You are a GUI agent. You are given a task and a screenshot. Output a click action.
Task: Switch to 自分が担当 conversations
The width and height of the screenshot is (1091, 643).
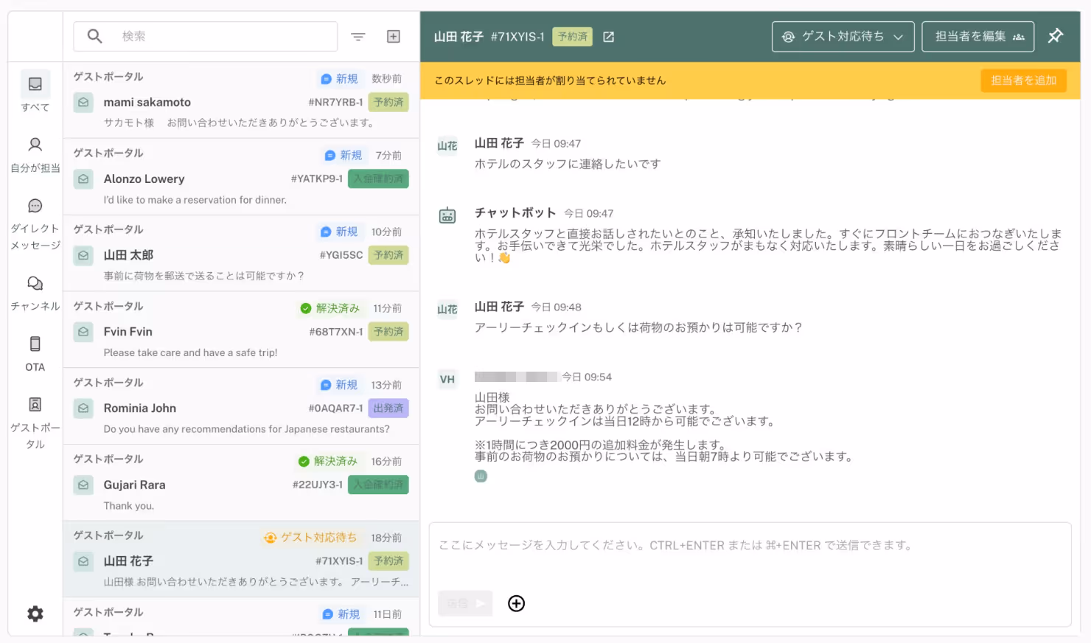coord(35,155)
